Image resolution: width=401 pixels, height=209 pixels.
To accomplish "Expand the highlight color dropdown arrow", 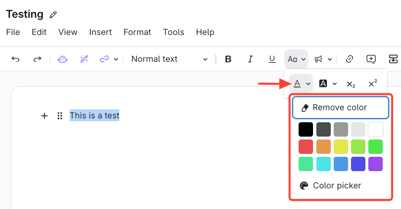I will tap(335, 84).
